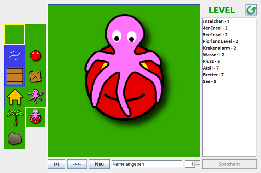
Task: Pick the wooden planks bridge tile
Action: pyautogui.click(x=15, y=76)
